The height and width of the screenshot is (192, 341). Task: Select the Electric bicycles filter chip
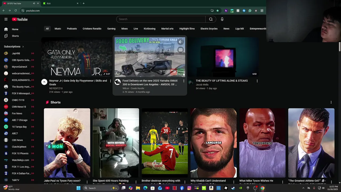click(209, 29)
